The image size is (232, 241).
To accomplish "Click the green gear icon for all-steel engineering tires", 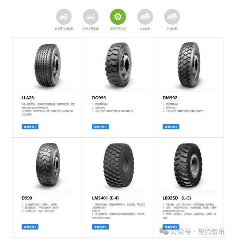I will (118, 17).
